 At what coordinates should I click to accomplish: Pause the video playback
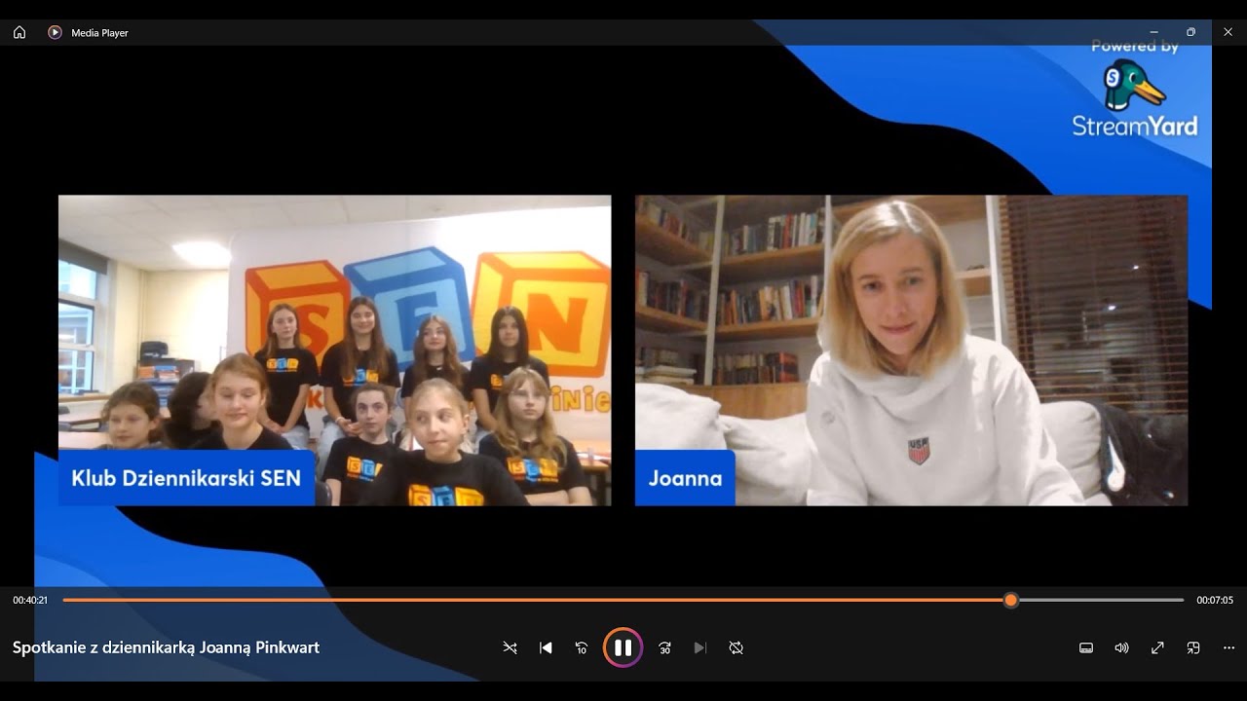coord(623,647)
